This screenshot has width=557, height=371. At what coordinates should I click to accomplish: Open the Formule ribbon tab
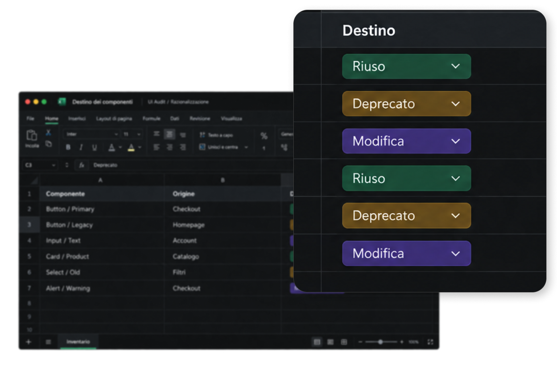click(151, 118)
